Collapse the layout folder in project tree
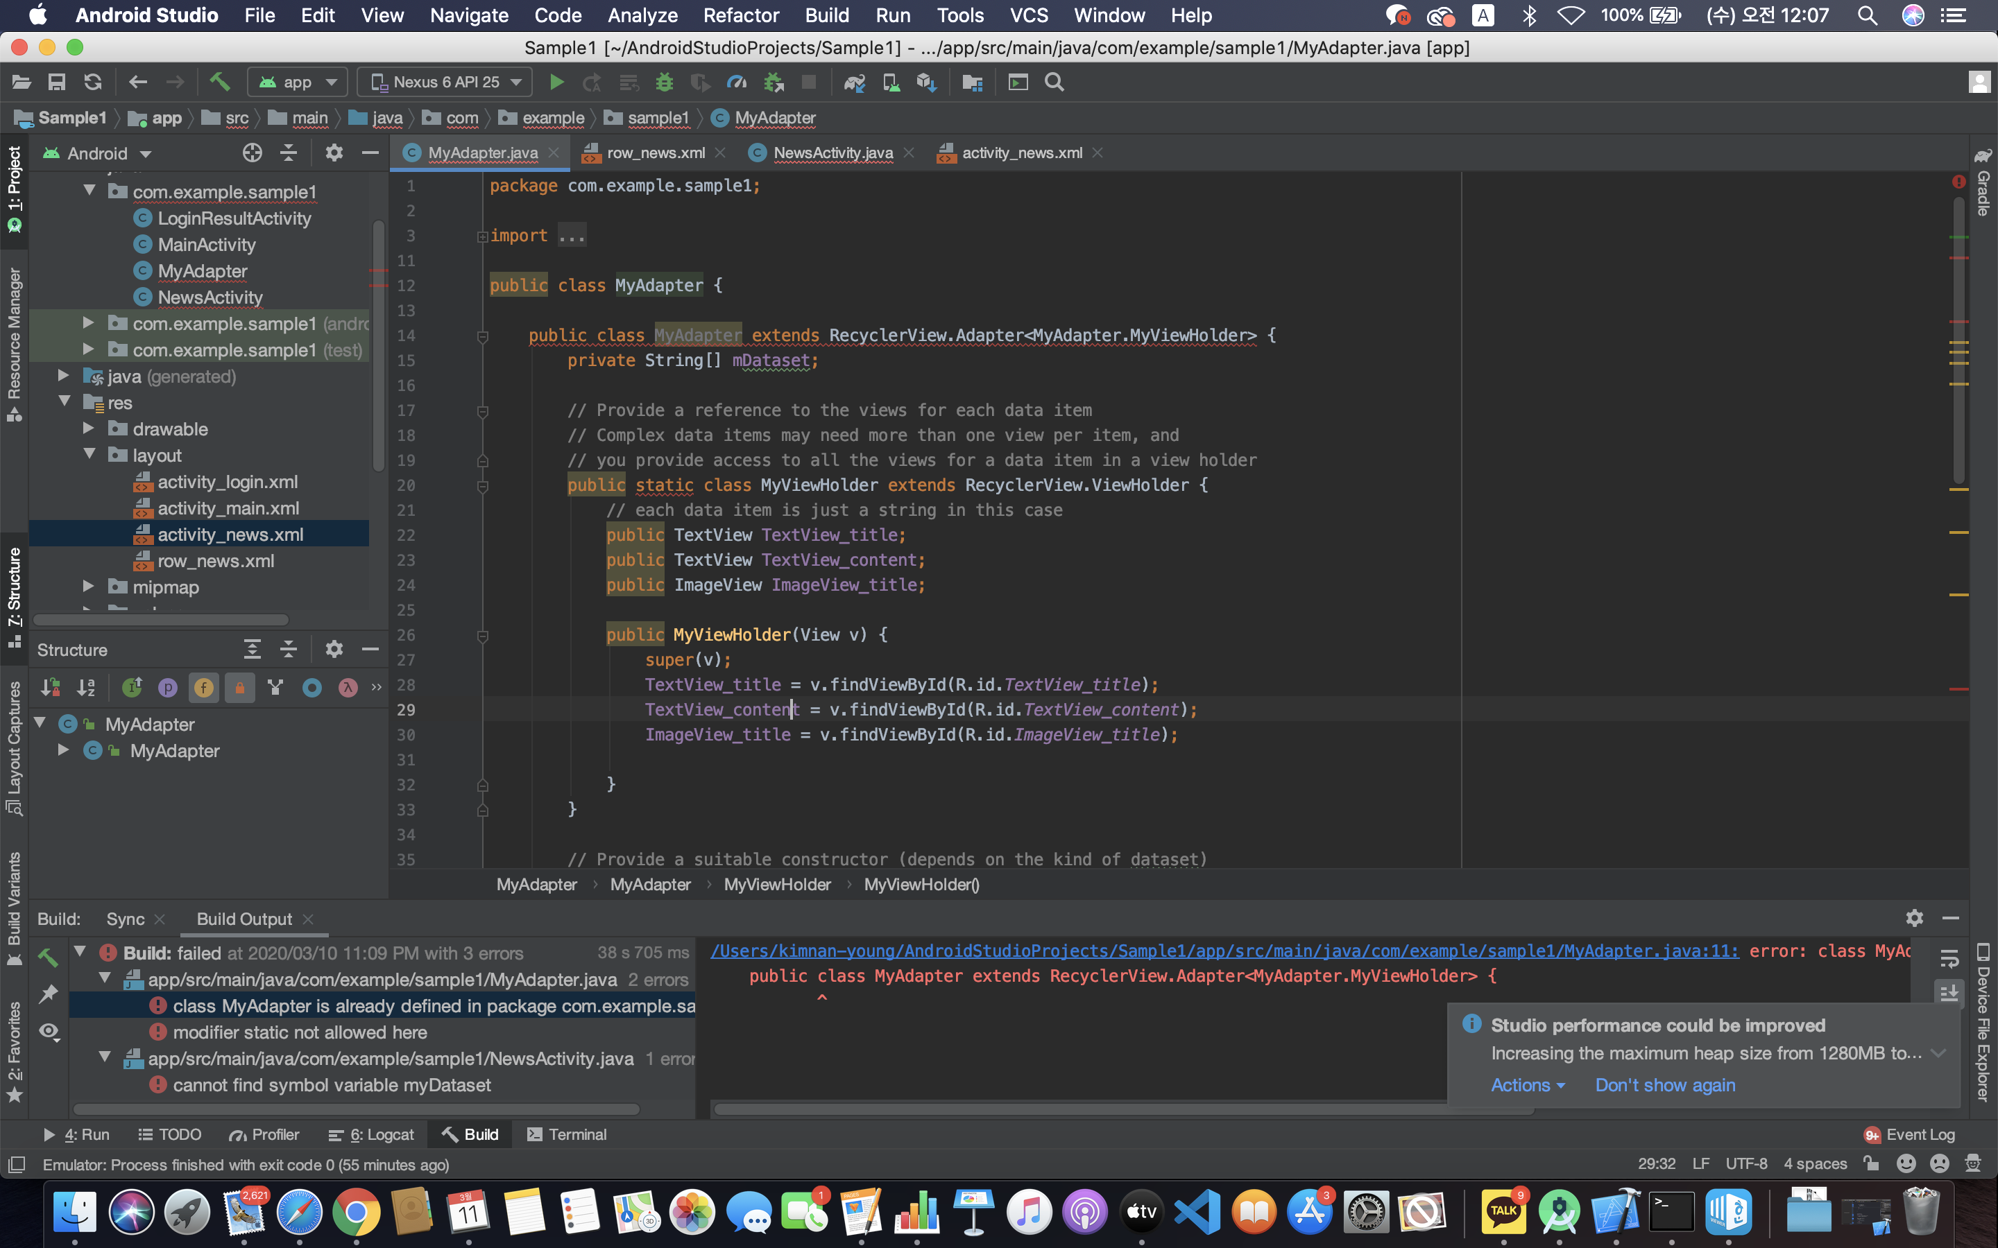 pos(88,455)
